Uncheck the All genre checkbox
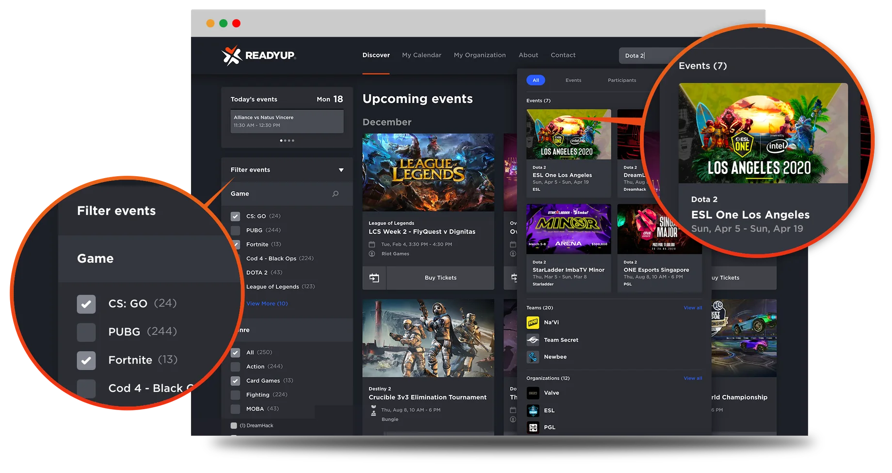This screenshot has height=473, width=892. 235,352
